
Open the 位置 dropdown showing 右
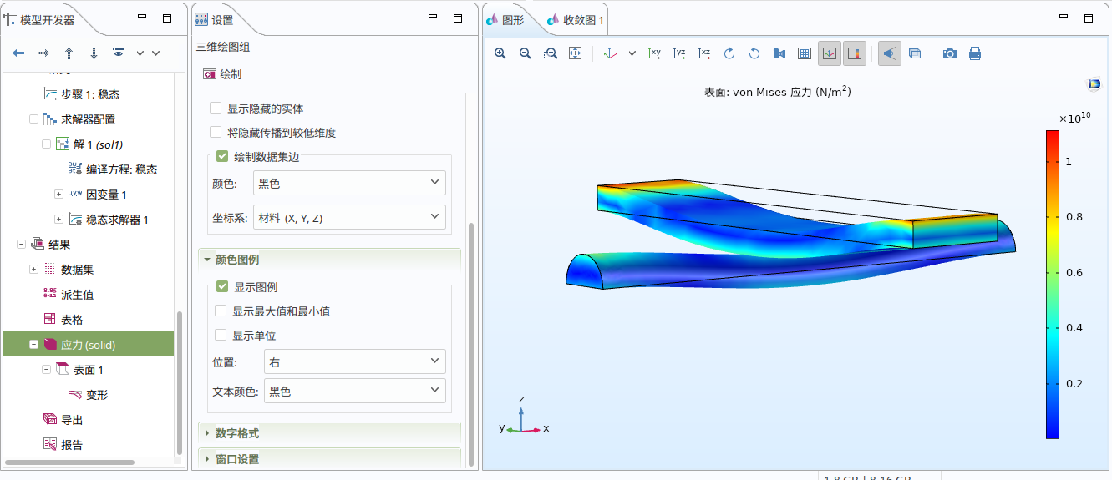[x=354, y=361]
